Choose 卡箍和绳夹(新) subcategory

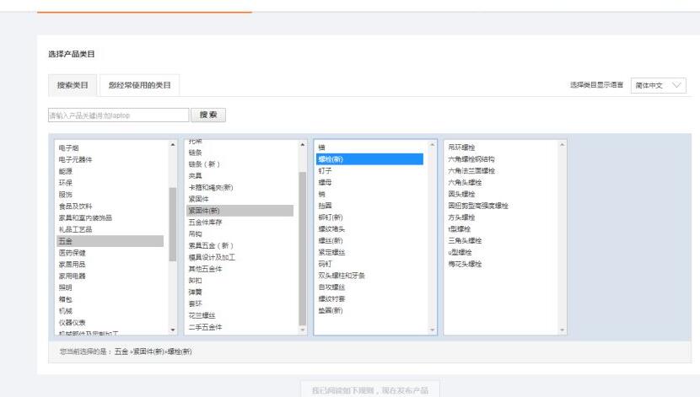[211, 187]
